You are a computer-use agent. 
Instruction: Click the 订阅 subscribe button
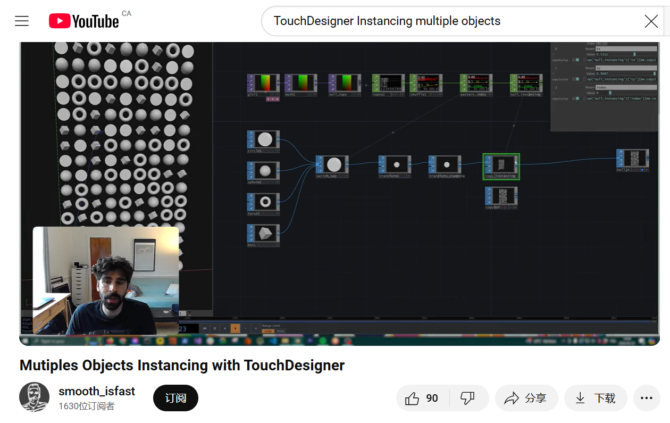tap(175, 397)
